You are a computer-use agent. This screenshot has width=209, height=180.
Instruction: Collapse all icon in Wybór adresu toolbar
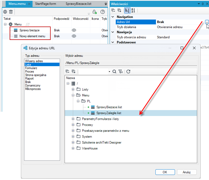[x=67, y=72]
